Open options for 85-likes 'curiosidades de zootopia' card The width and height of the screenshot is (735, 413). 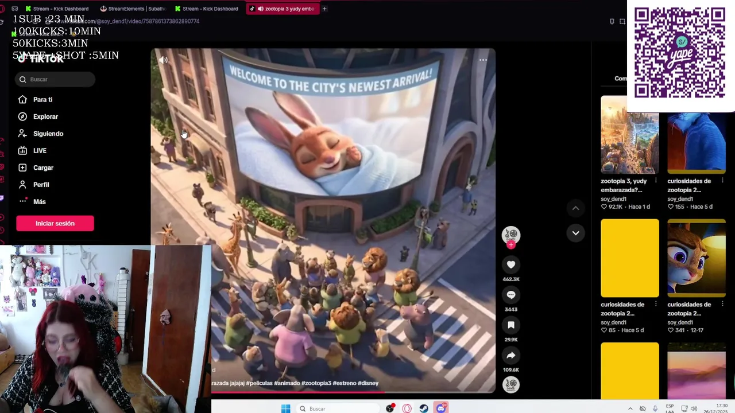tap(656, 305)
